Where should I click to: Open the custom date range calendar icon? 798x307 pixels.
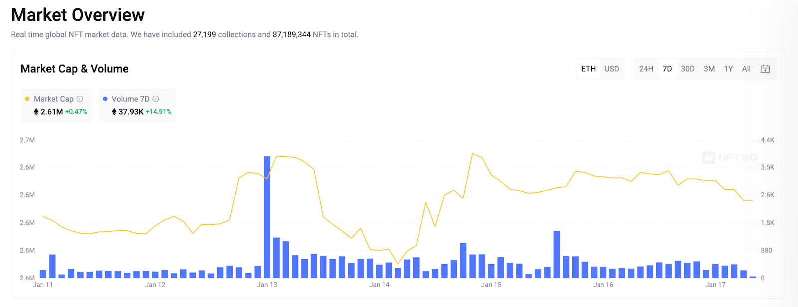[765, 69]
